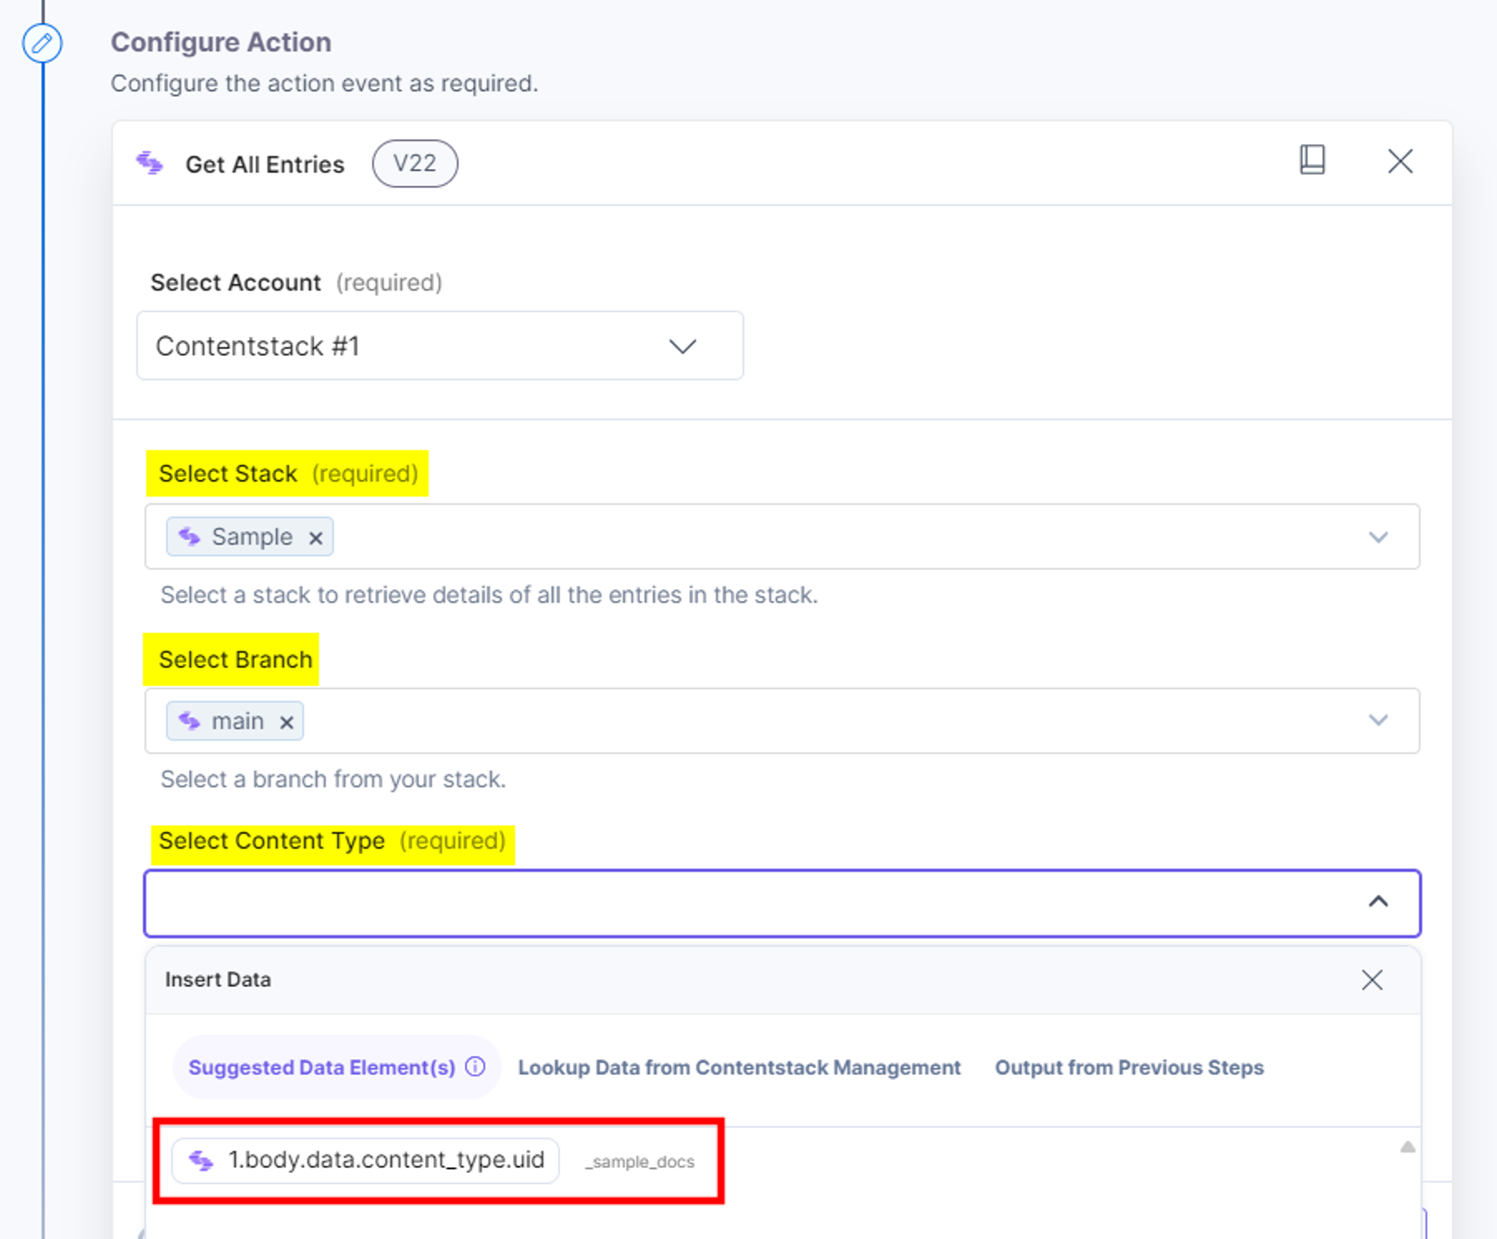This screenshot has width=1497, height=1239.
Task: Click the Contentstack icon in the content_type.uid pill
Action: (x=200, y=1161)
